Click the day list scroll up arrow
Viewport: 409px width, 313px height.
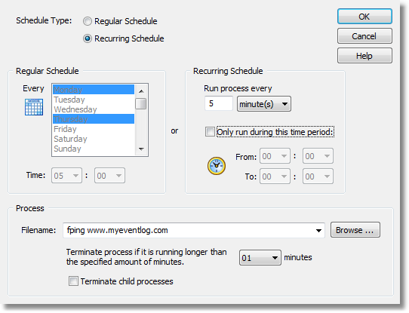[x=141, y=91]
